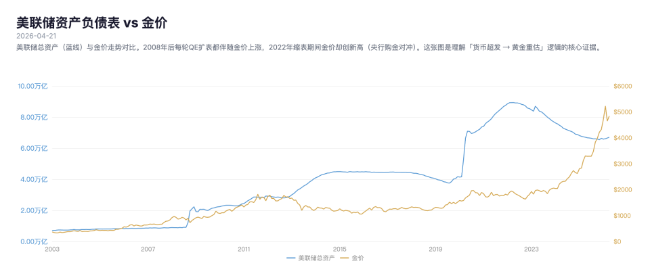Click the date text 2026-04-21
650x280 pixels.
click(x=36, y=37)
